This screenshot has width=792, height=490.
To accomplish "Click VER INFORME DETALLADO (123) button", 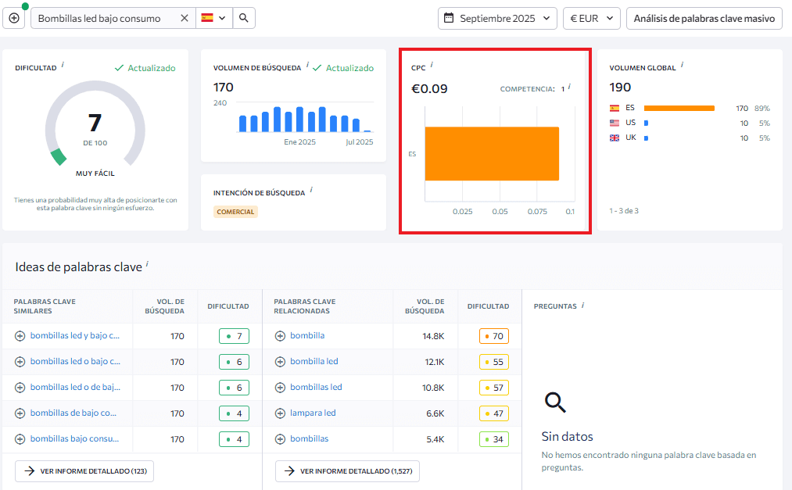I will [84, 470].
